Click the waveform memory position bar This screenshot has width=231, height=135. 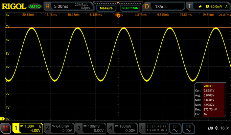118,3
